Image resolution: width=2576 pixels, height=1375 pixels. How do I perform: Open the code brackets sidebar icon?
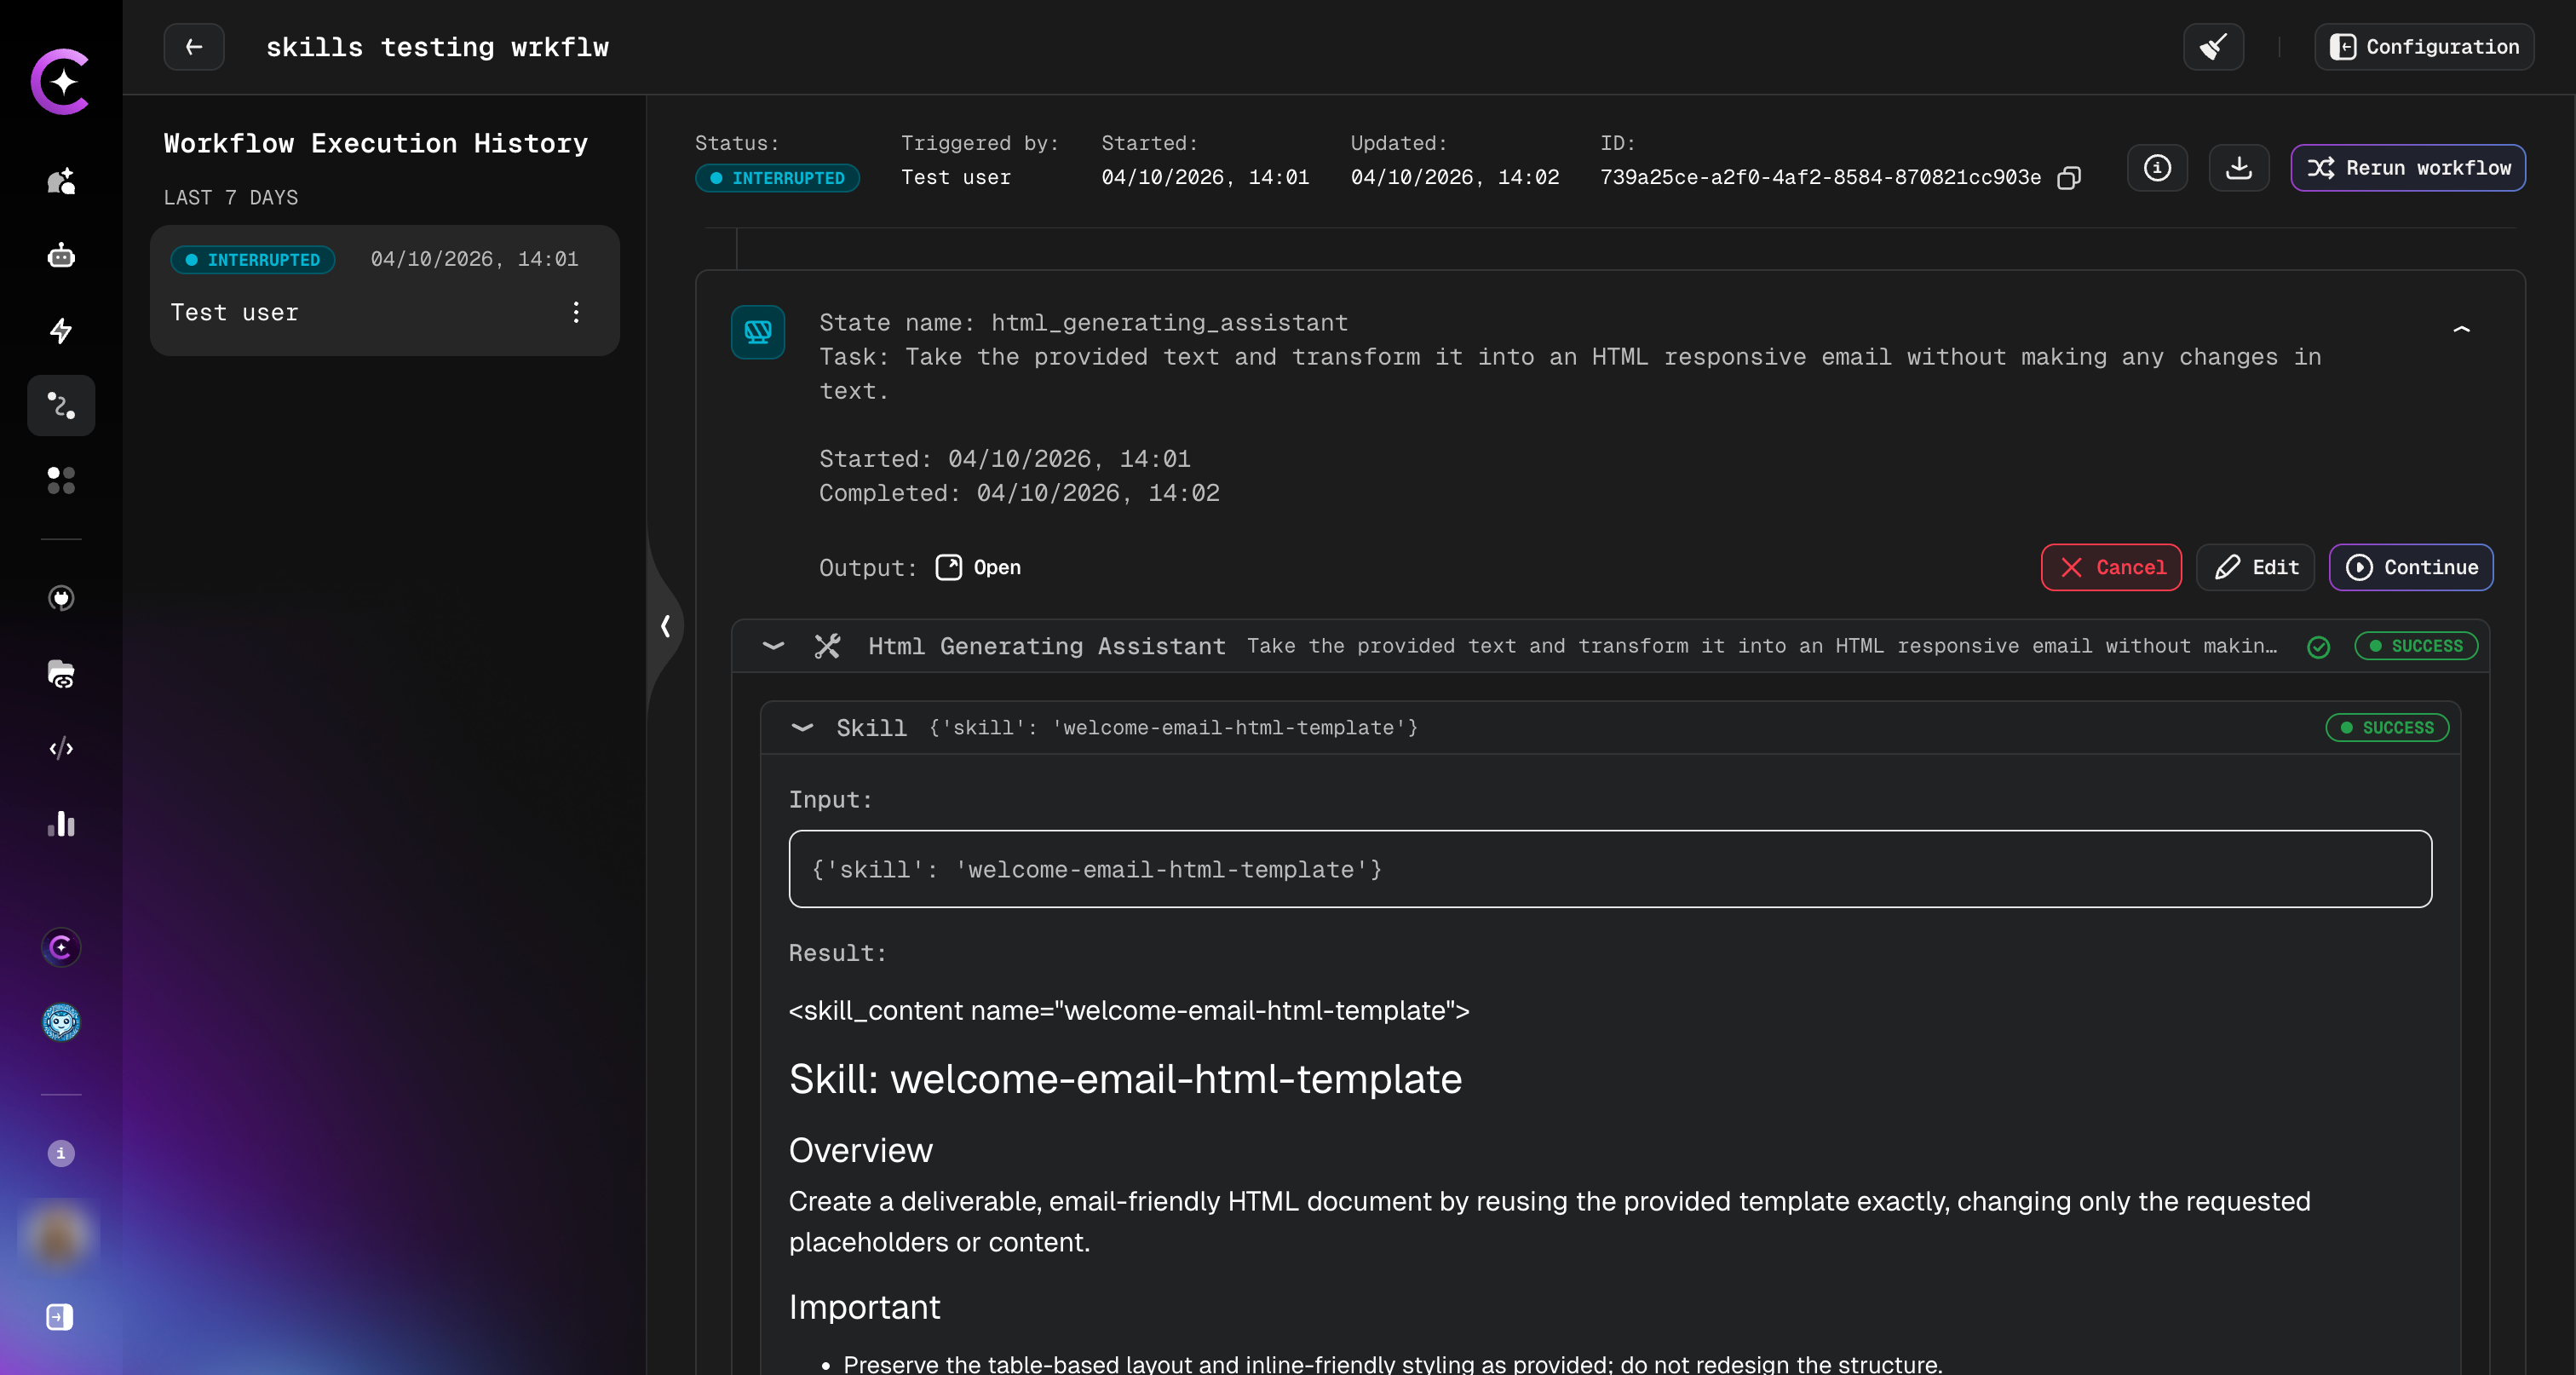pyautogui.click(x=61, y=748)
